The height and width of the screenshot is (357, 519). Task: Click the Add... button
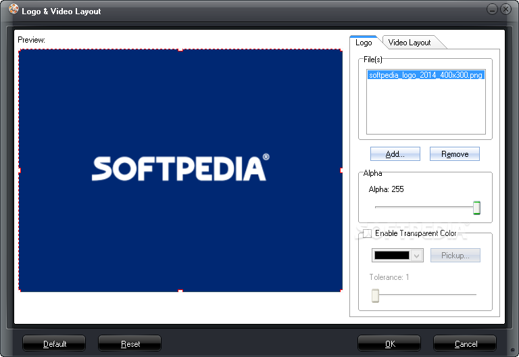pyautogui.click(x=395, y=154)
